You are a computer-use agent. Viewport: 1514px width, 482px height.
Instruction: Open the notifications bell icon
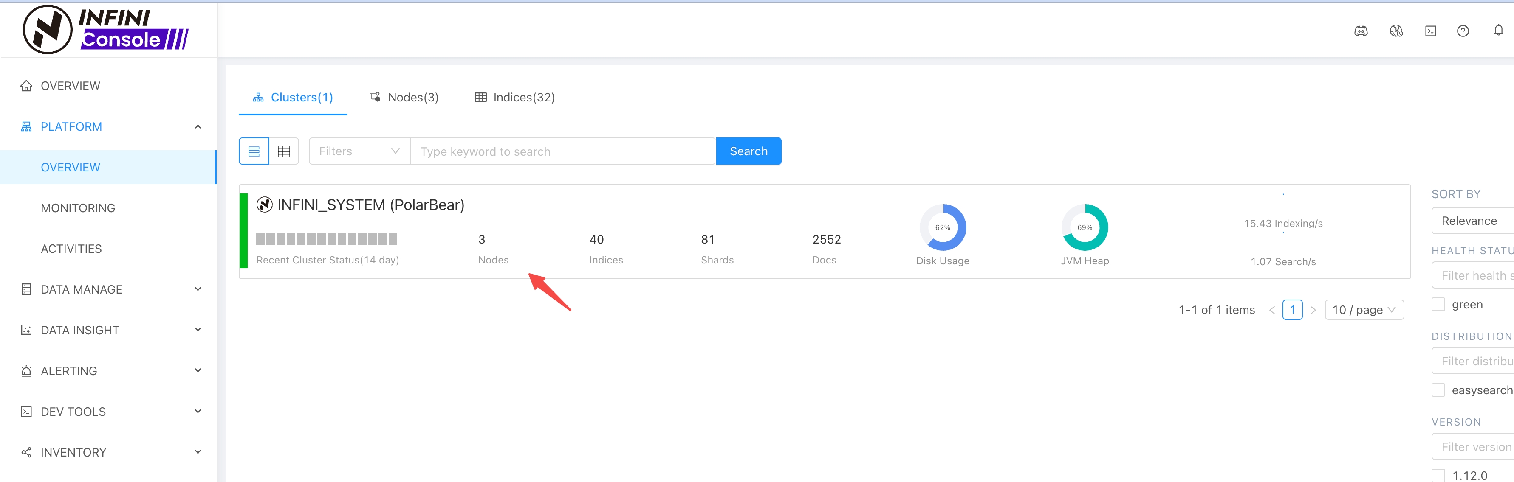[1498, 30]
